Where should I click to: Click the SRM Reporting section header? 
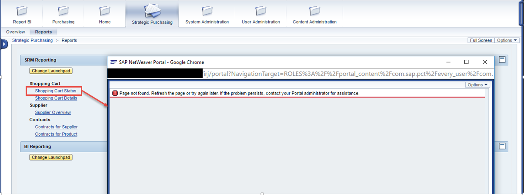click(40, 60)
